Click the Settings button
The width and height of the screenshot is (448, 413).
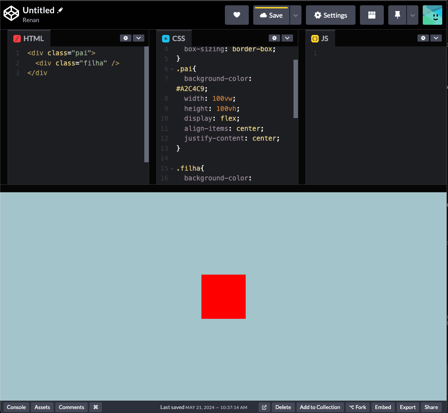330,15
